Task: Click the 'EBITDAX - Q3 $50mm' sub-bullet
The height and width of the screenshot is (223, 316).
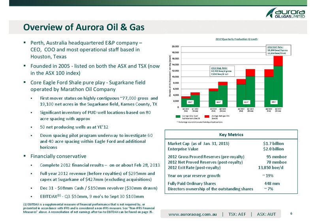Action: point(92,196)
